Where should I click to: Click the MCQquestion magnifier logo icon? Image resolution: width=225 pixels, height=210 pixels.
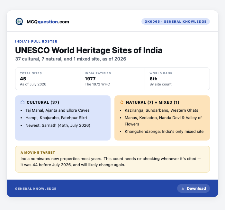click(x=19, y=21)
